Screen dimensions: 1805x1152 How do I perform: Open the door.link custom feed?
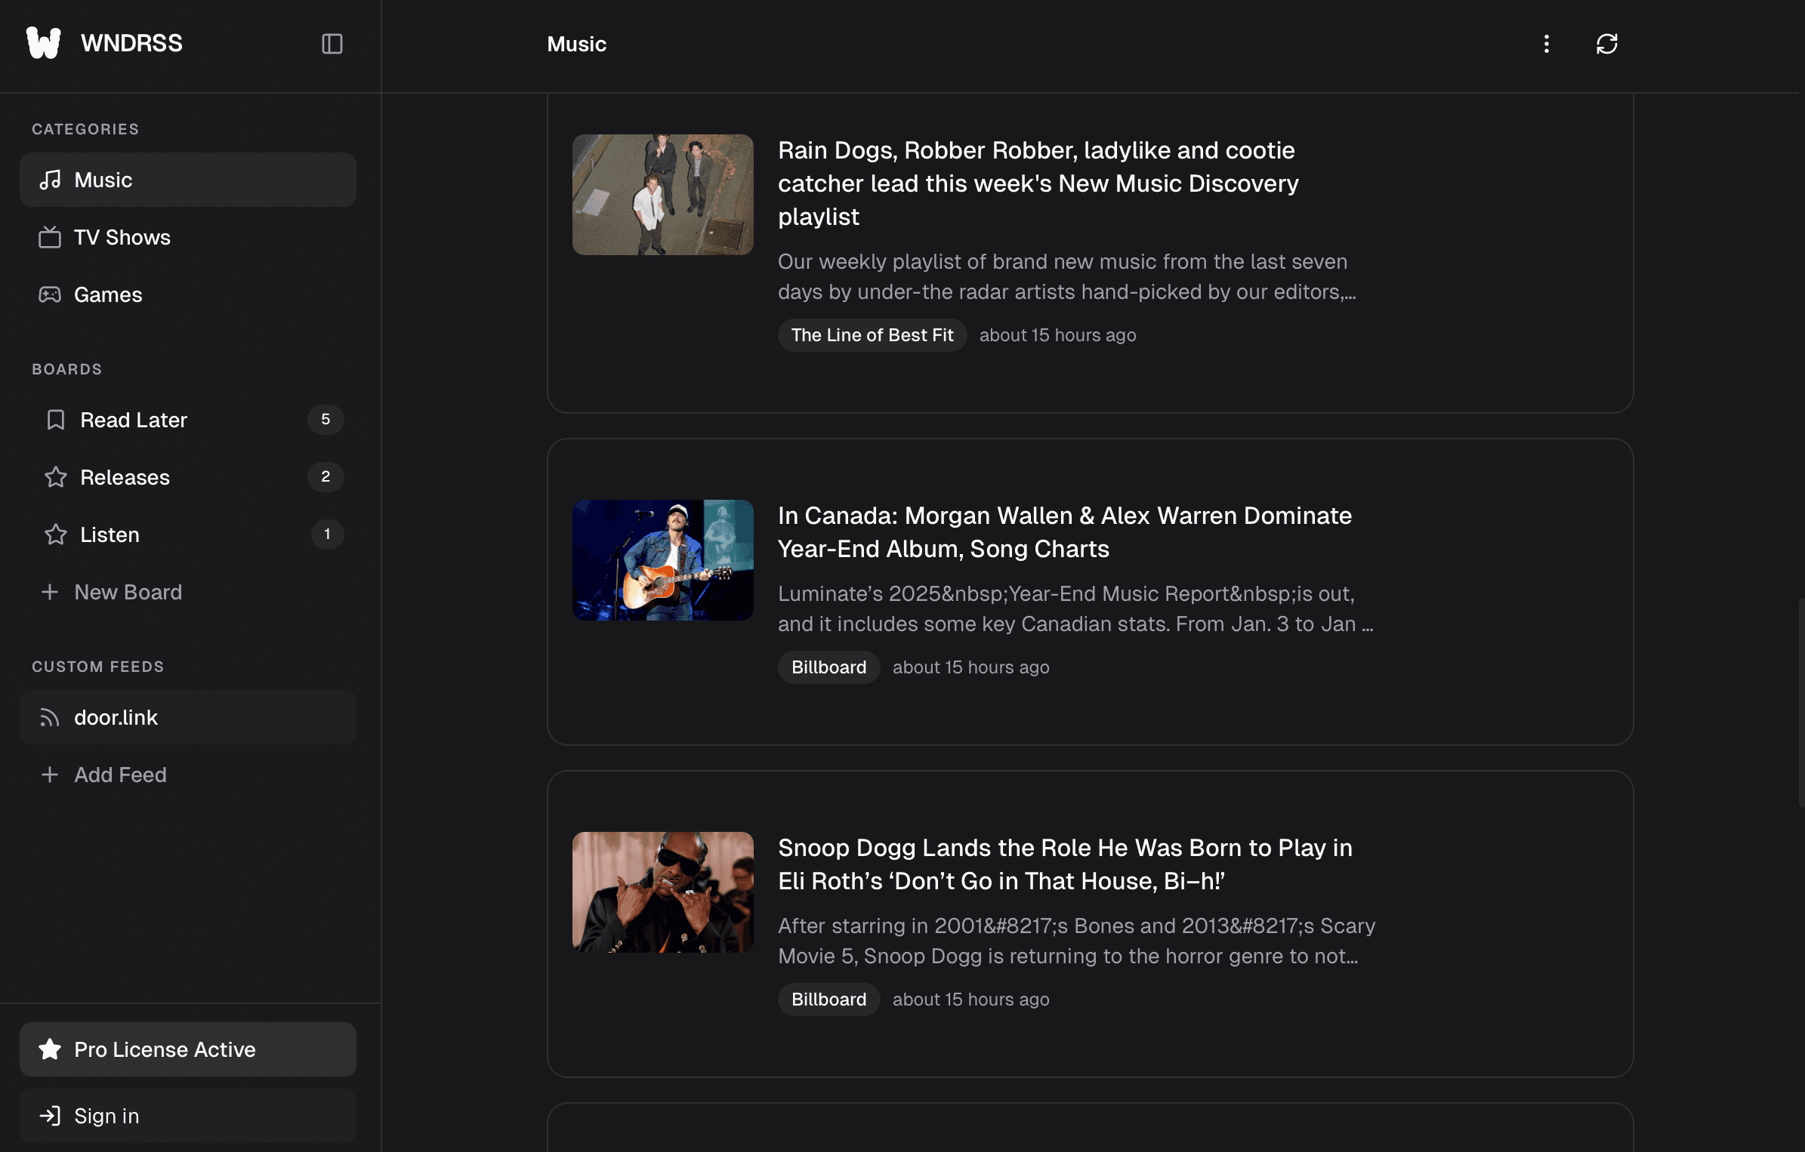coord(117,717)
